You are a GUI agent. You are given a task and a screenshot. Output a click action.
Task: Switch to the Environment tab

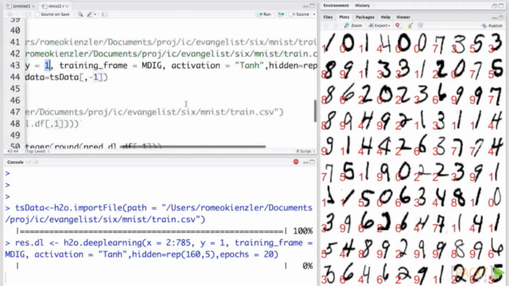coord(336,6)
